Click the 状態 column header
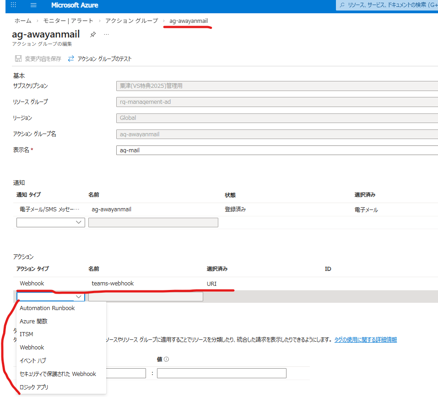The width and height of the screenshot is (438, 397). pyautogui.click(x=230, y=195)
